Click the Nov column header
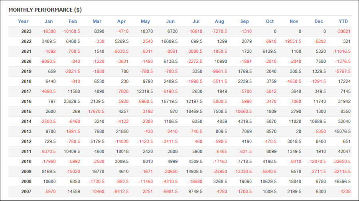This screenshot has width=359, height=201. click(294, 21)
